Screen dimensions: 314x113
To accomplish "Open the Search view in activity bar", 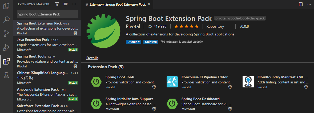I will [6, 20].
